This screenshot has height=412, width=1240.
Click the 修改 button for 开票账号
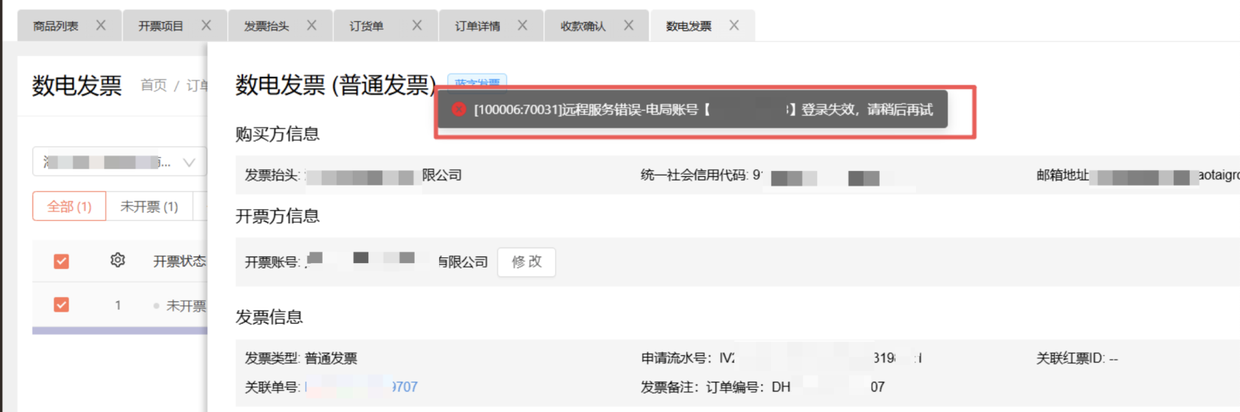click(526, 262)
